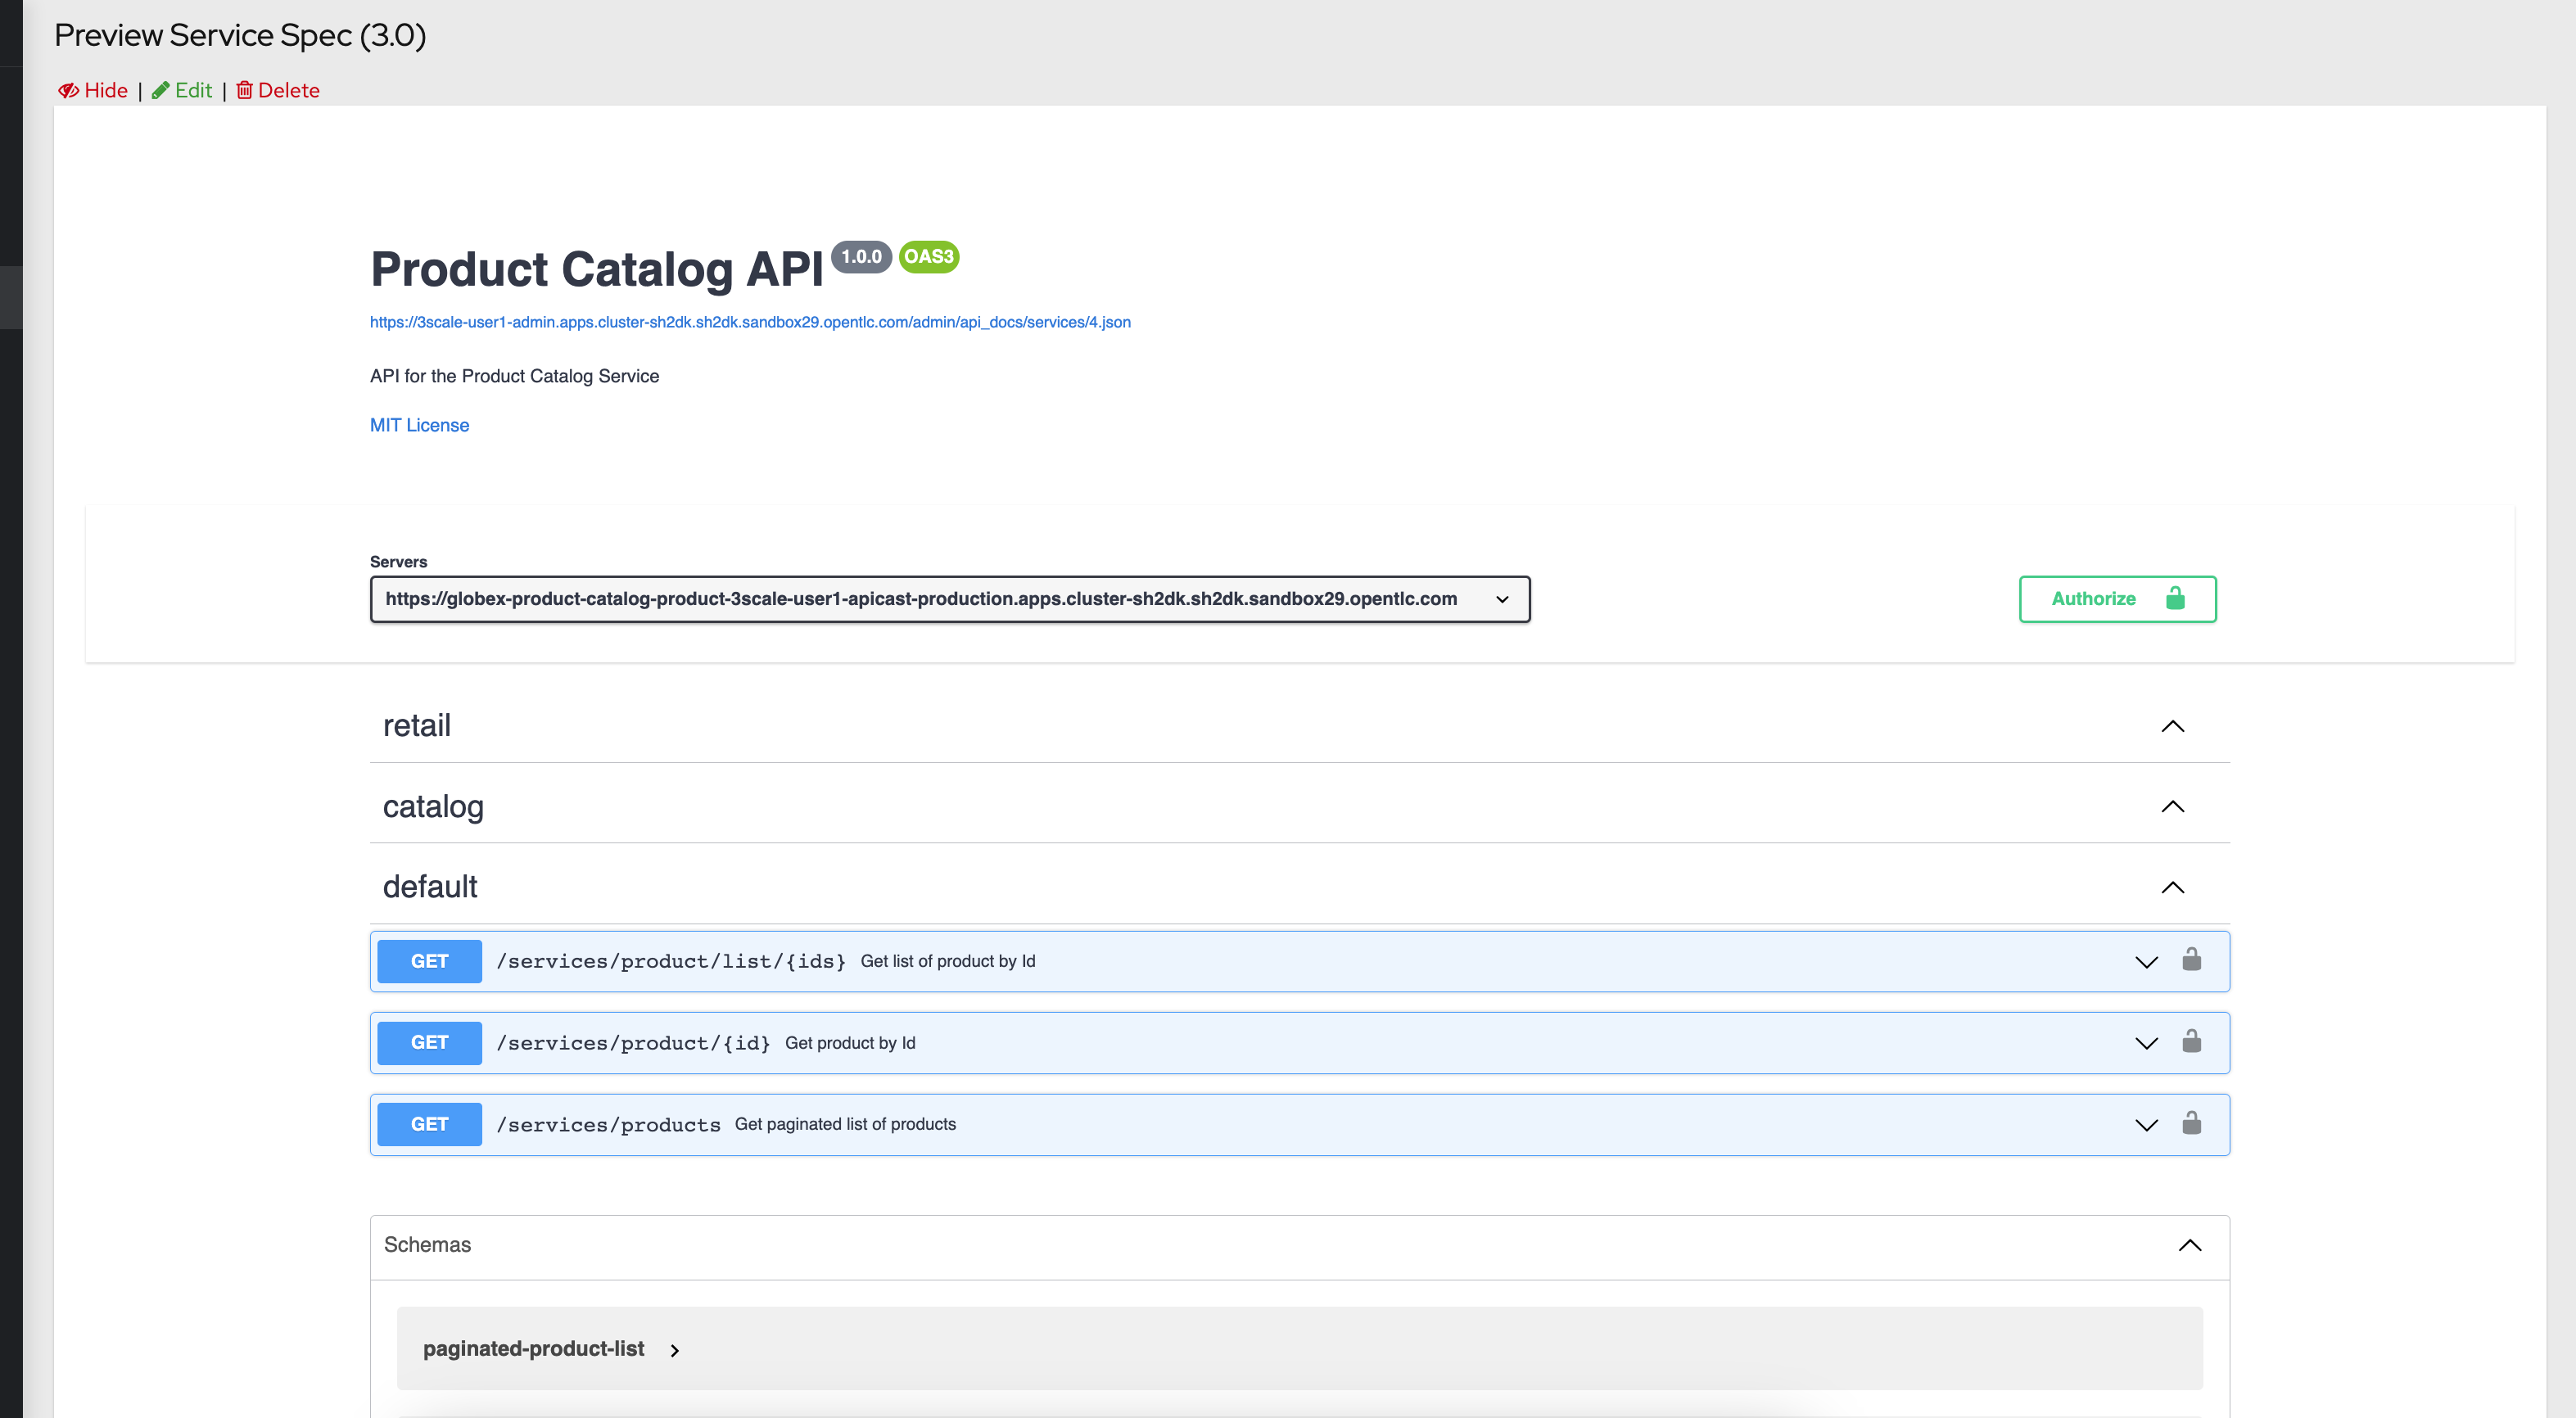Click the lock icon next to /services/products

click(x=2192, y=1123)
